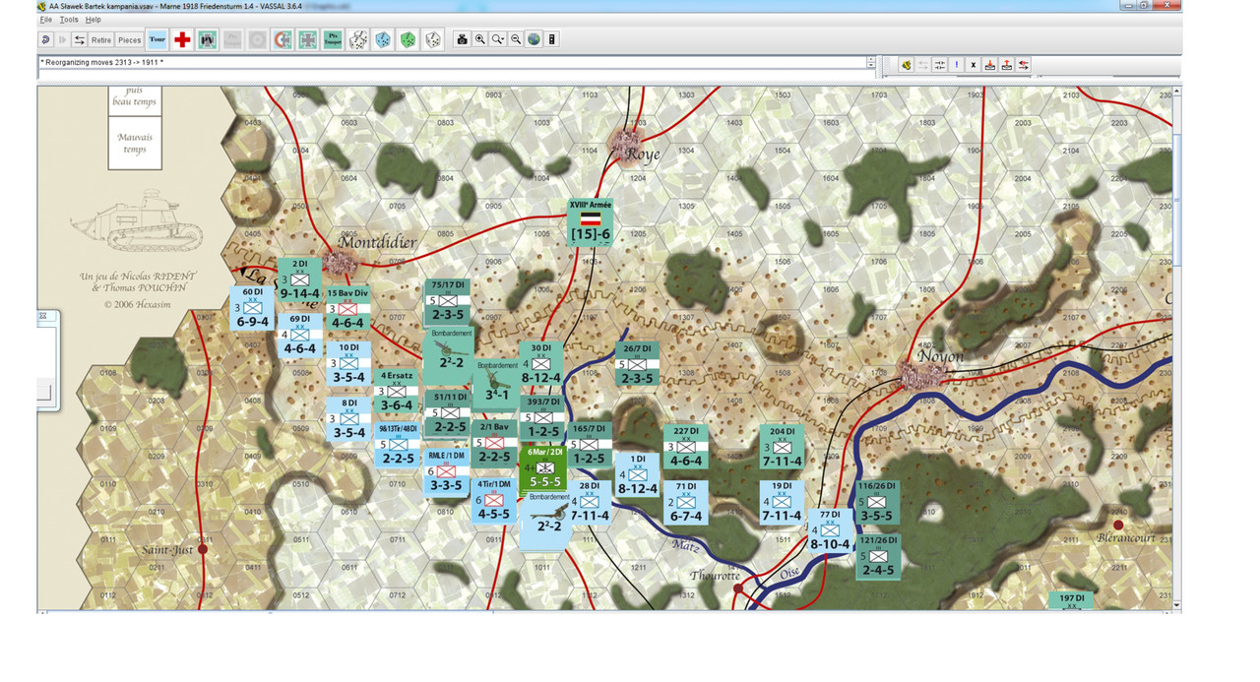The width and height of the screenshot is (1260, 682).
Task: Click the red up-arrow tray icon
Action: click(x=1007, y=65)
